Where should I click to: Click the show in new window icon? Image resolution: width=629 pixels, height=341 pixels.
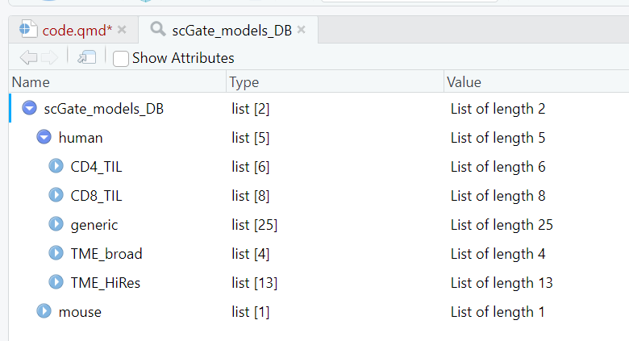(86, 57)
